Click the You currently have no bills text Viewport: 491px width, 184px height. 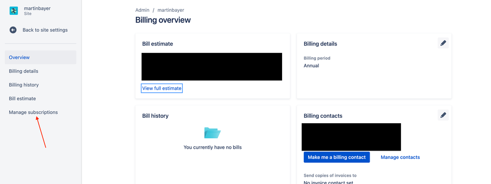[213, 147]
